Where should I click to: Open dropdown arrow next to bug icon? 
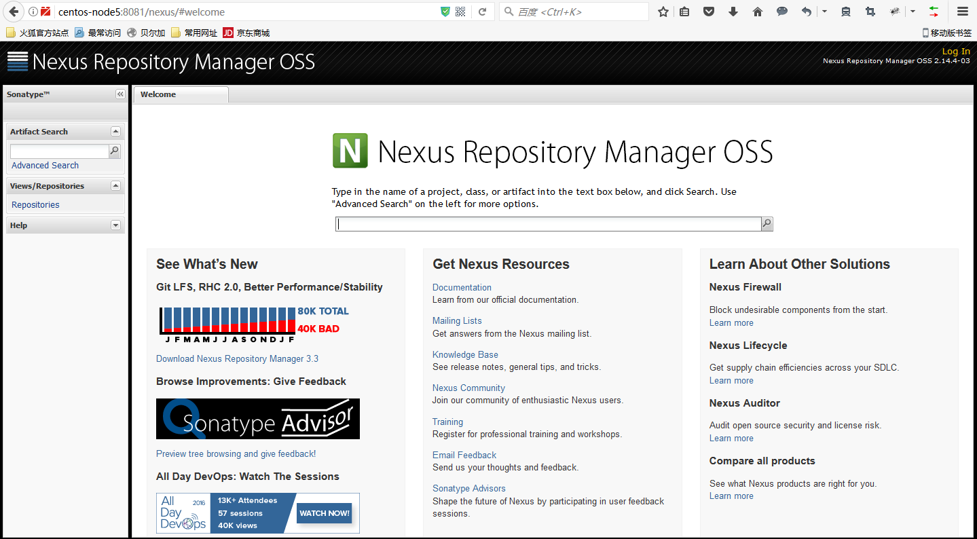pos(913,12)
